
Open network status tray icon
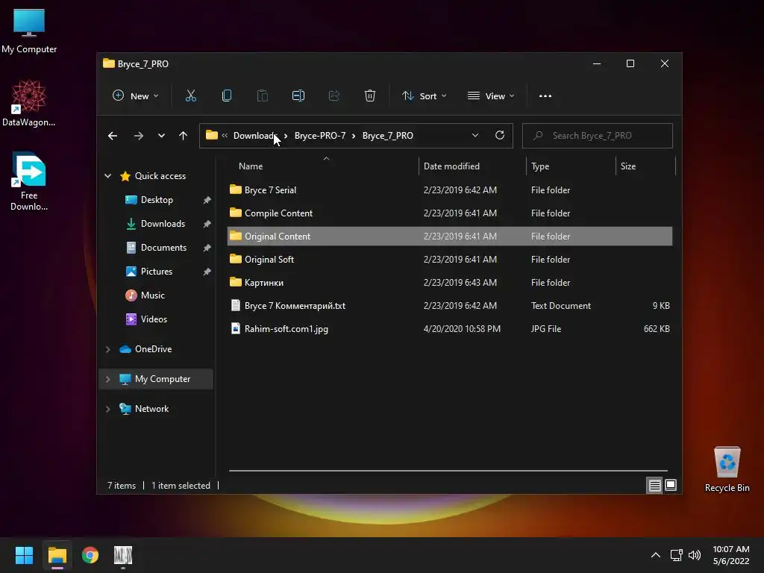[676, 555]
